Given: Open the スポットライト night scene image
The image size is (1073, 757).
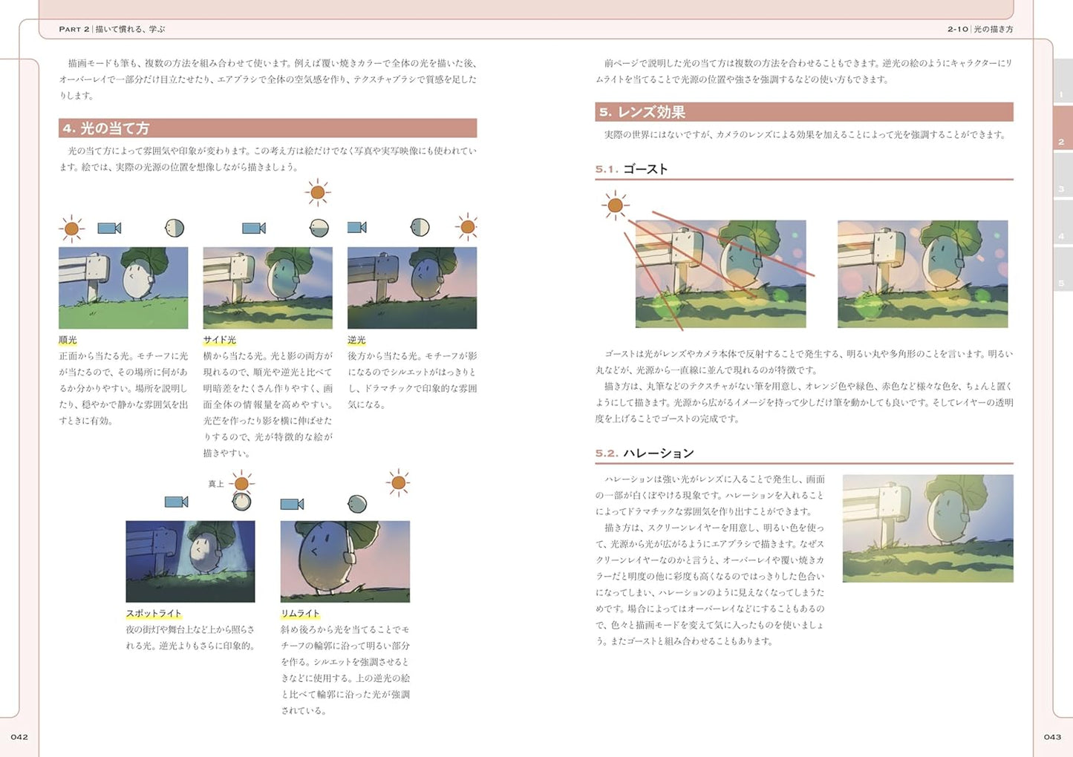Looking at the screenshot, I should [x=190, y=561].
